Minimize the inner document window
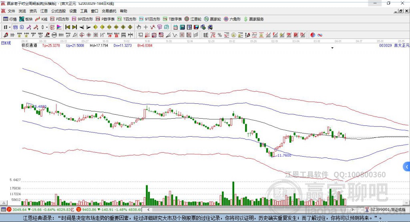The image size is (410, 222). [396, 11]
